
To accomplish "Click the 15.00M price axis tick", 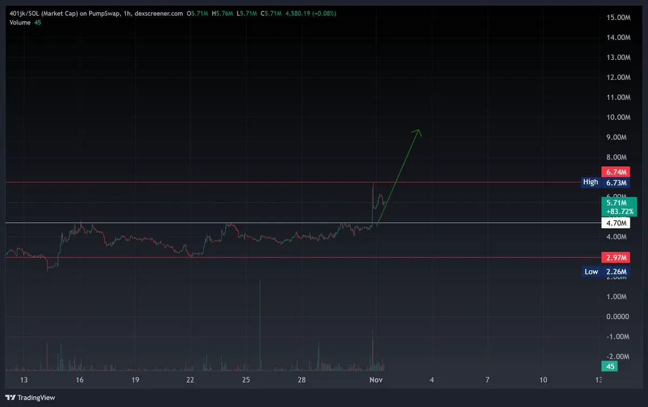I will click(x=618, y=17).
